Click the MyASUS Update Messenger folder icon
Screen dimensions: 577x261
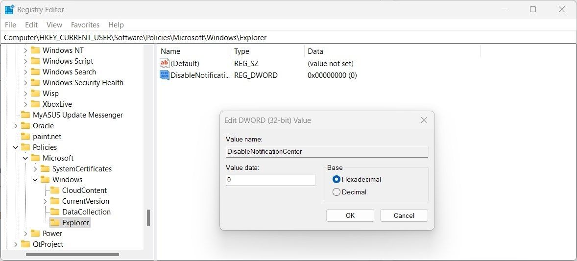25,115
